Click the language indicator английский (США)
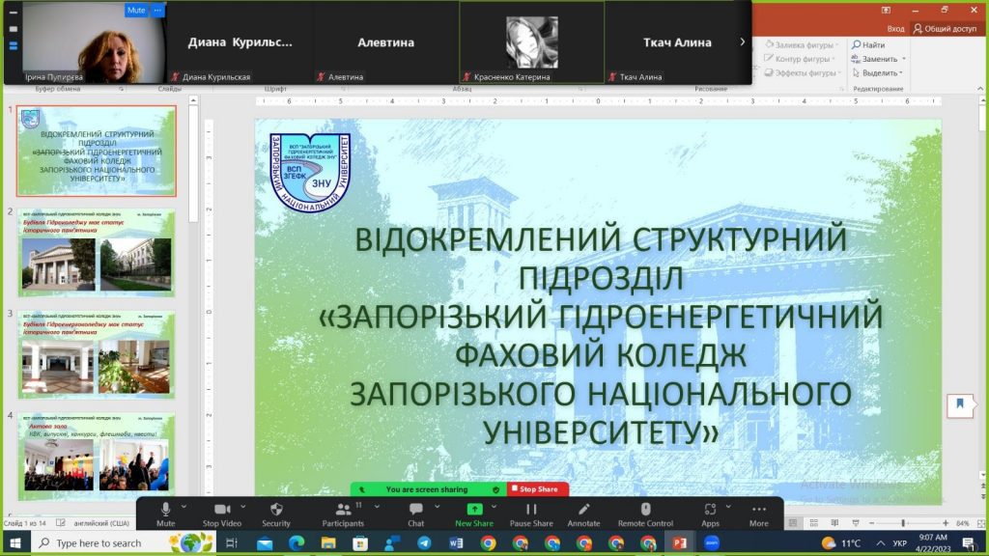 [101, 523]
